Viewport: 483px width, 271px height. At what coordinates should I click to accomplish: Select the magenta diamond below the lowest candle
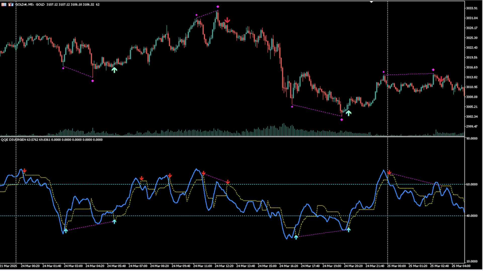click(x=342, y=120)
